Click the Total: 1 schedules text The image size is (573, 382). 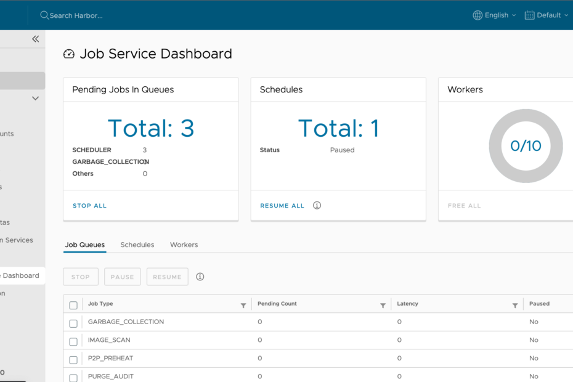[339, 128]
